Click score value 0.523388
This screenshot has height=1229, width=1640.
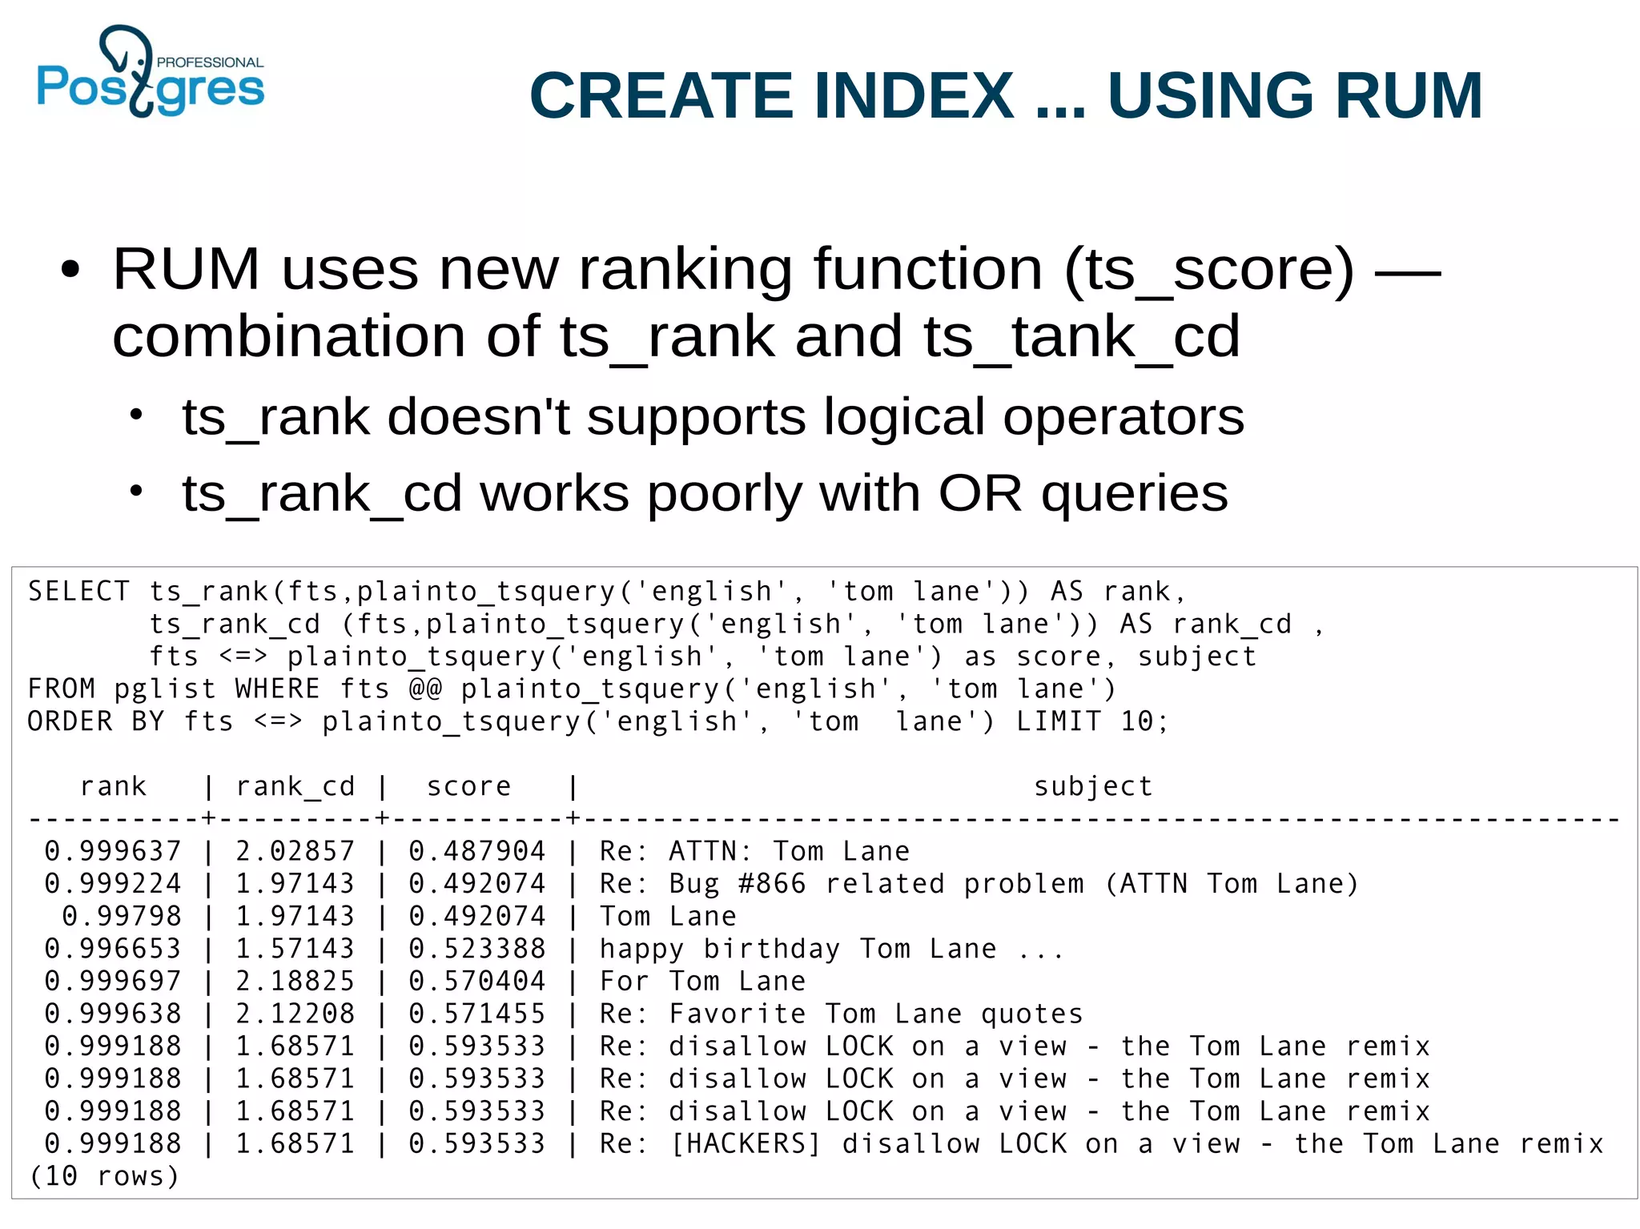(476, 949)
